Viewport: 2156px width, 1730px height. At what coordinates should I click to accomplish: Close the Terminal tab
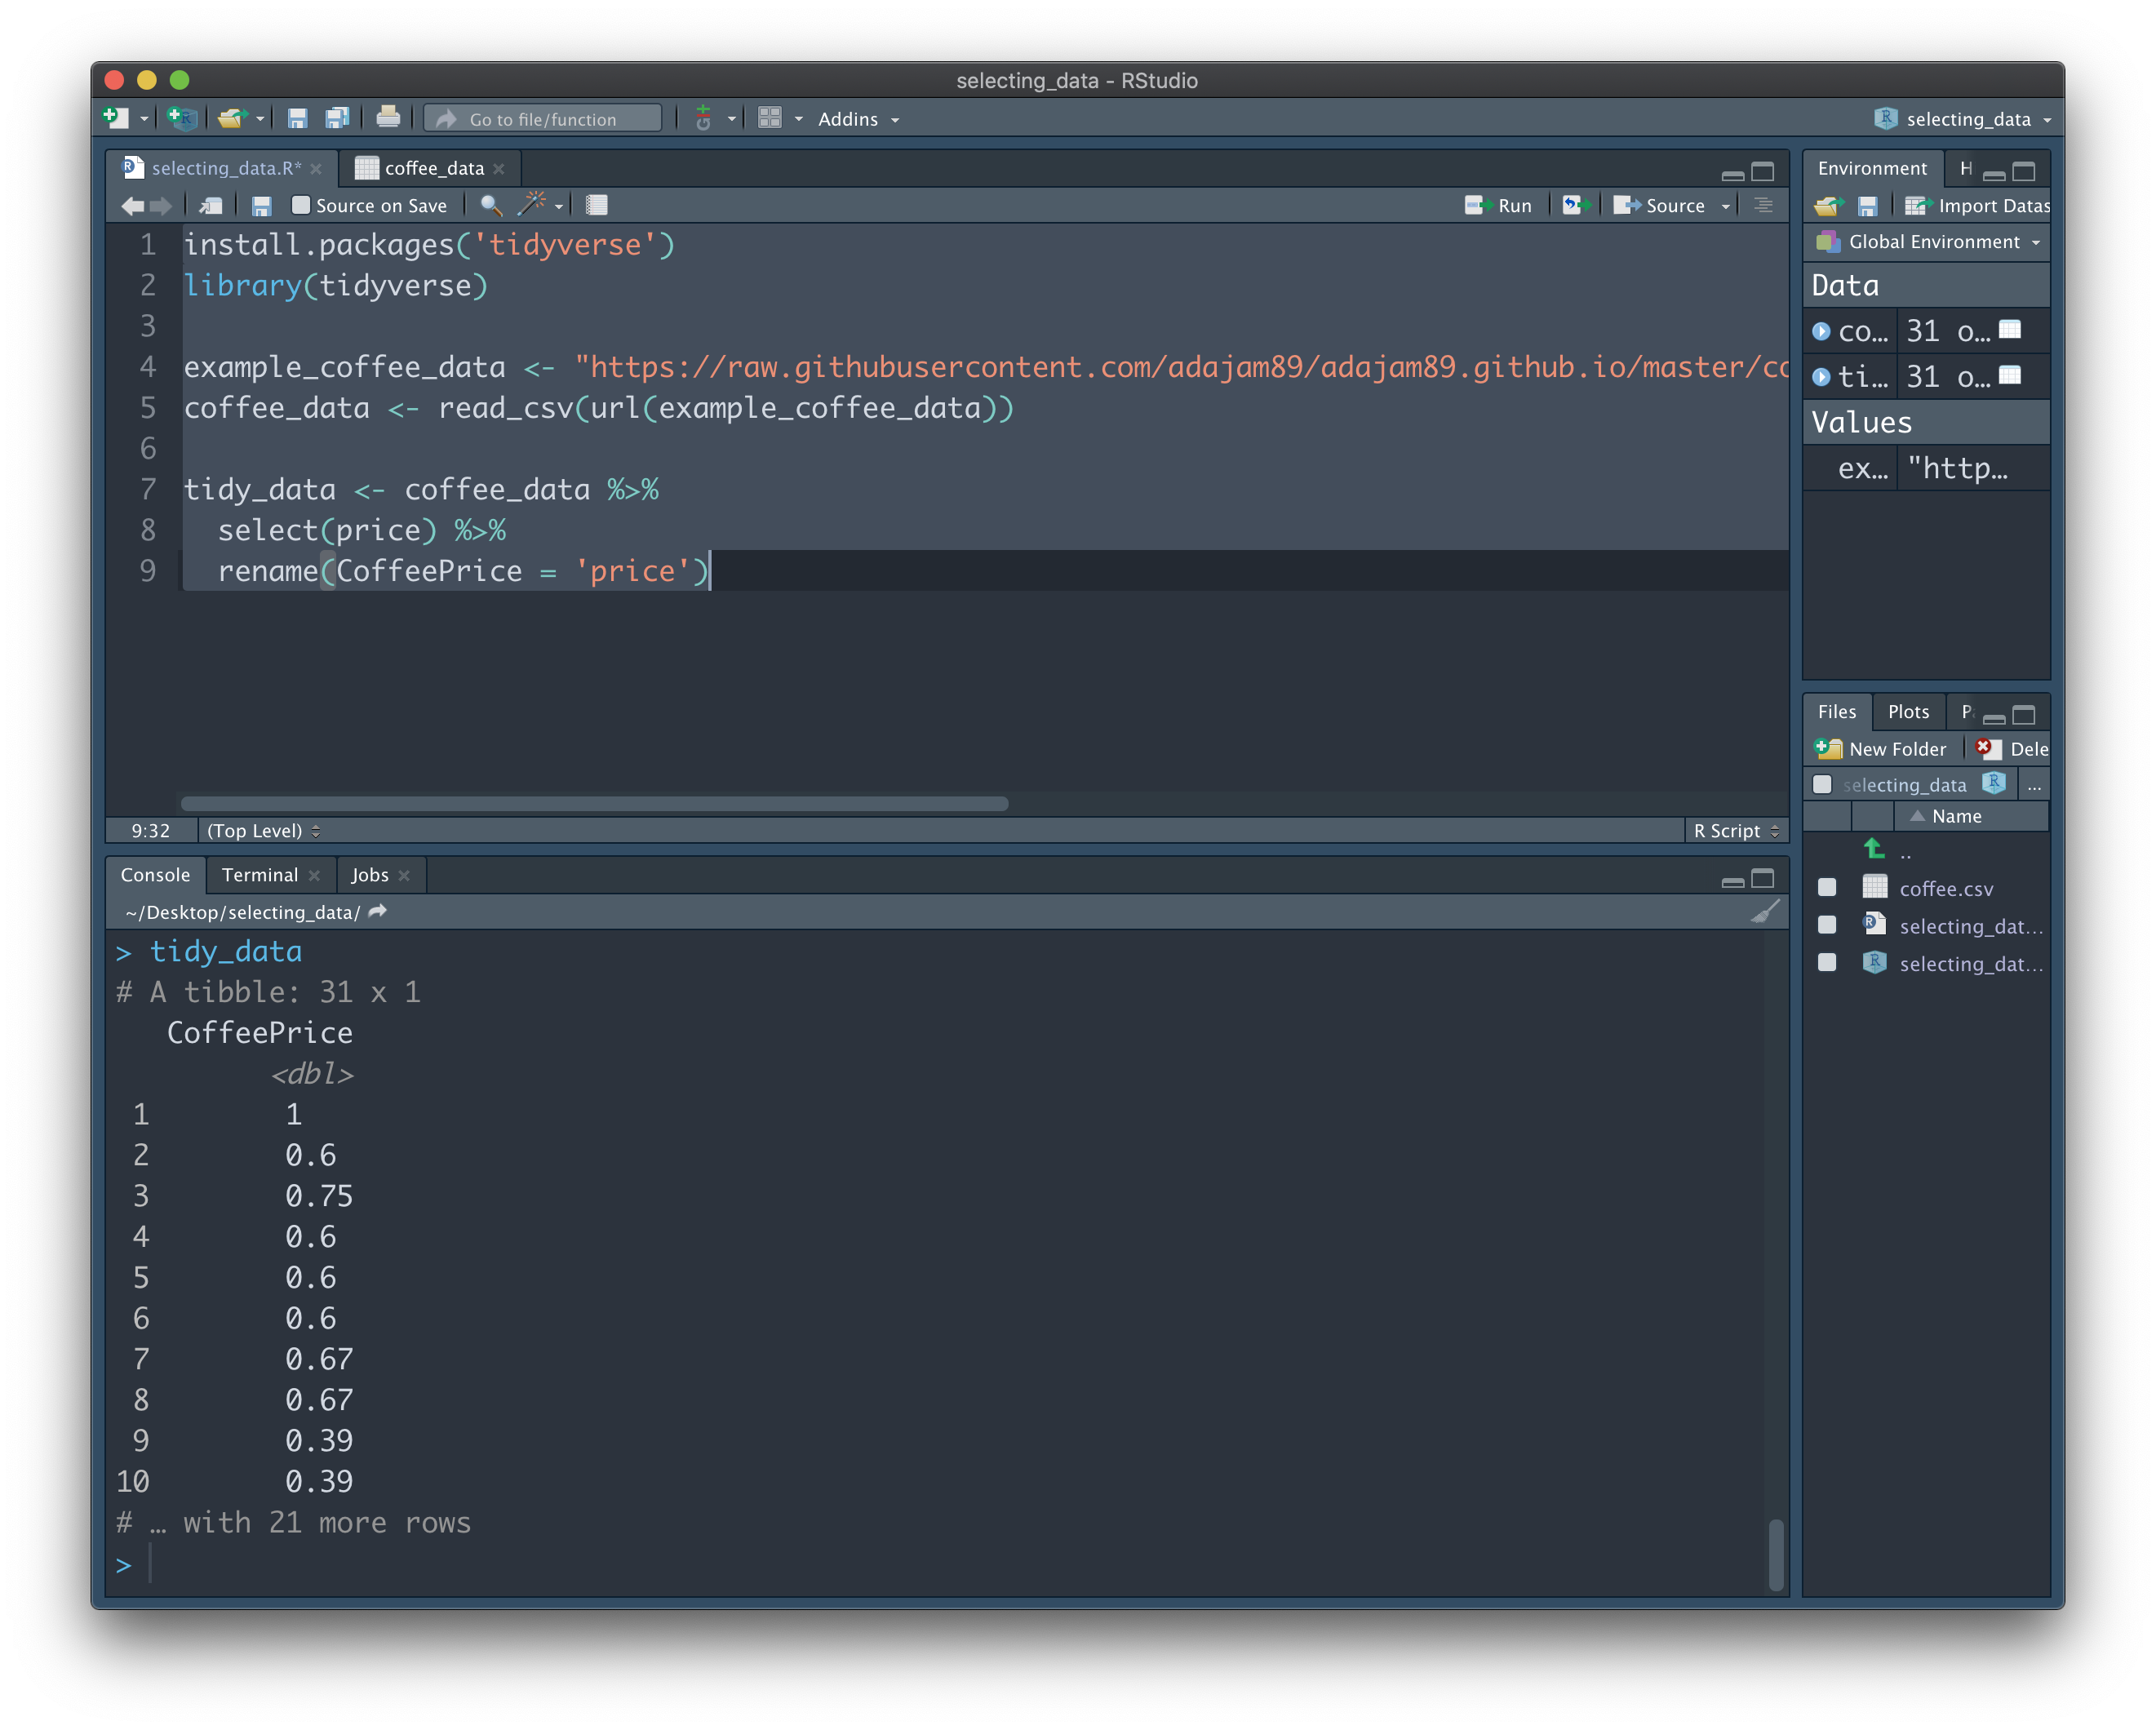click(314, 875)
